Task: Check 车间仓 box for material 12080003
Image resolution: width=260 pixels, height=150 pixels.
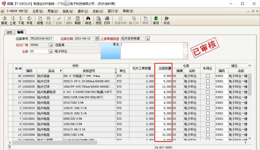Action: pyautogui.click(x=208, y=76)
